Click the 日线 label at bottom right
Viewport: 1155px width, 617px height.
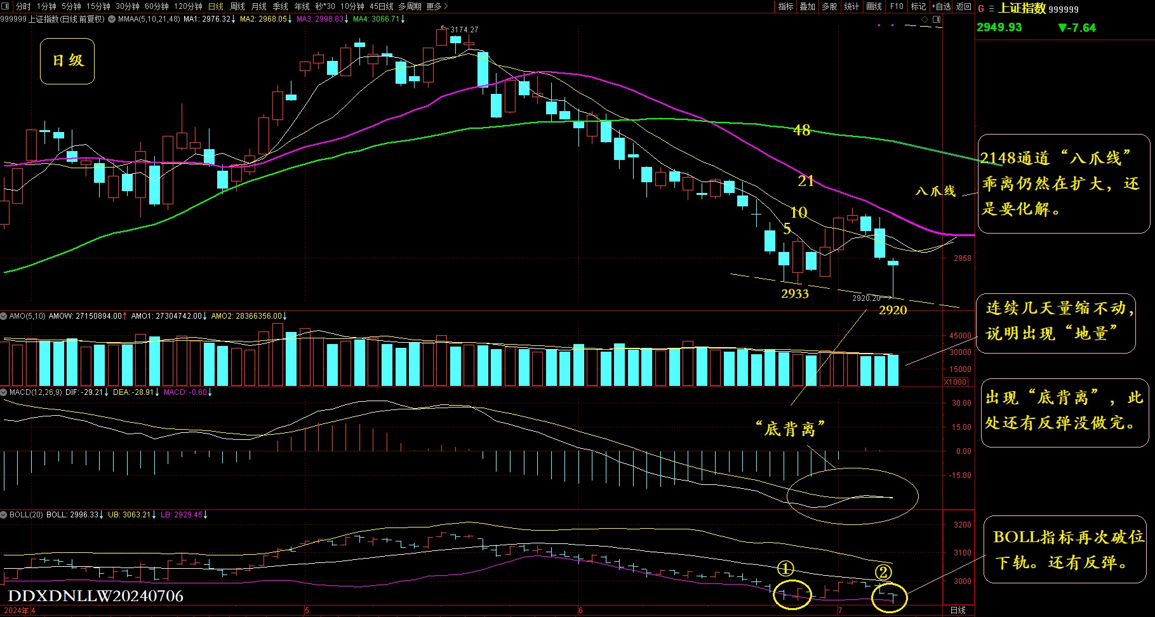pyautogui.click(x=958, y=610)
